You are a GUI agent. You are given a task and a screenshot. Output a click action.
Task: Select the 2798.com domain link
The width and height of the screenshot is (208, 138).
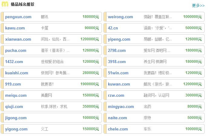(117, 51)
